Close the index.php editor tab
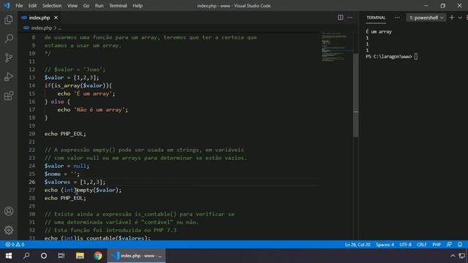The width and height of the screenshot is (468, 263). (x=56, y=18)
